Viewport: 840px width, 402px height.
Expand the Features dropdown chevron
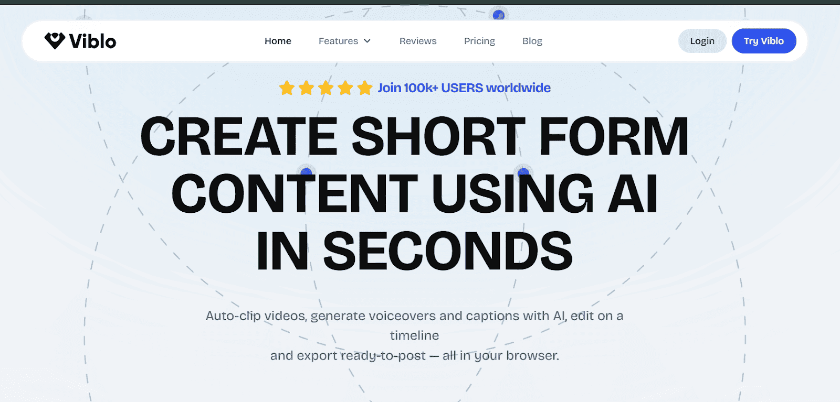(x=367, y=41)
